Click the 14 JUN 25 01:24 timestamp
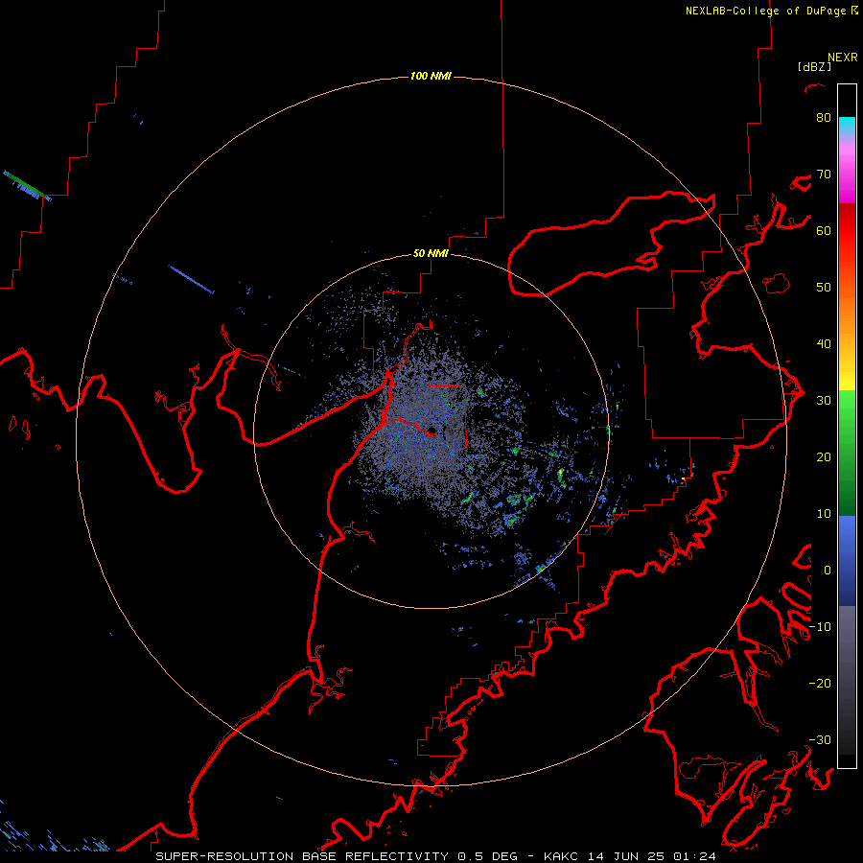The height and width of the screenshot is (863, 863). pyautogui.click(x=652, y=856)
